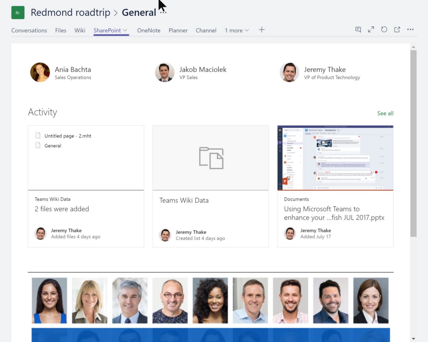Click the headshot of blonde woman
The image size is (428, 342).
click(x=90, y=301)
